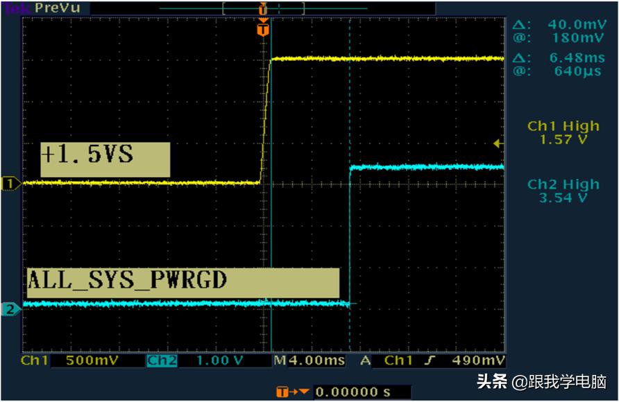Viewport: 619px width, 402px height.
Task: Click the +1.5VS waveform label
Action: (x=105, y=160)
